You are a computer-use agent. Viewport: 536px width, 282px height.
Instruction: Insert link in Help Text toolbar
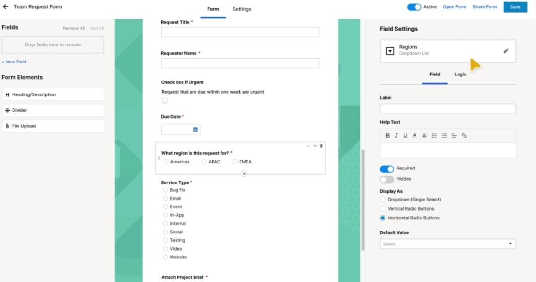tap(464, 136)
